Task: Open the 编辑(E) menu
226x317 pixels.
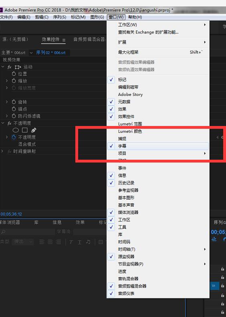Action: (x=24, y=17)
